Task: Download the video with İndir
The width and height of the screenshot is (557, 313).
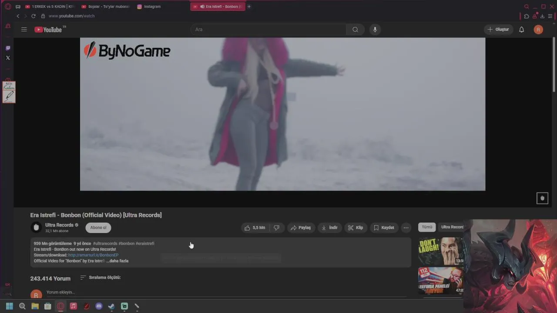Action: click(x=329, y=228)
